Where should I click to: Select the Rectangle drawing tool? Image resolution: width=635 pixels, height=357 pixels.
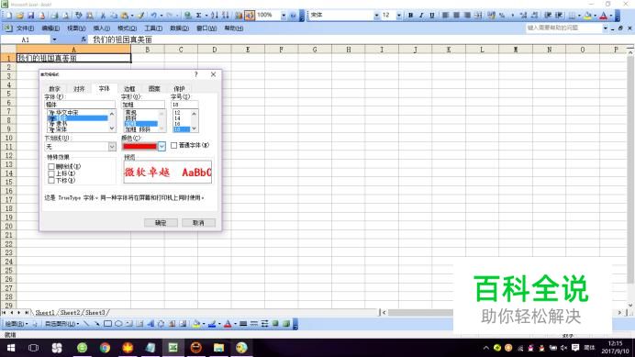(107, 324)
